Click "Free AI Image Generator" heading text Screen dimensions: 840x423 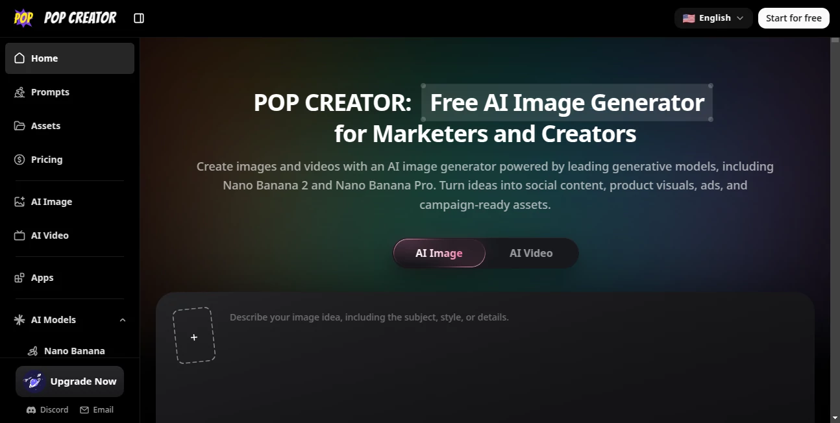pyautogui.click(x=567, y=103)
